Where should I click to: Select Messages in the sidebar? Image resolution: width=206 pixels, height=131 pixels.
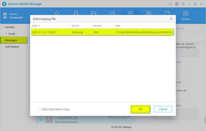click(14, 40)
